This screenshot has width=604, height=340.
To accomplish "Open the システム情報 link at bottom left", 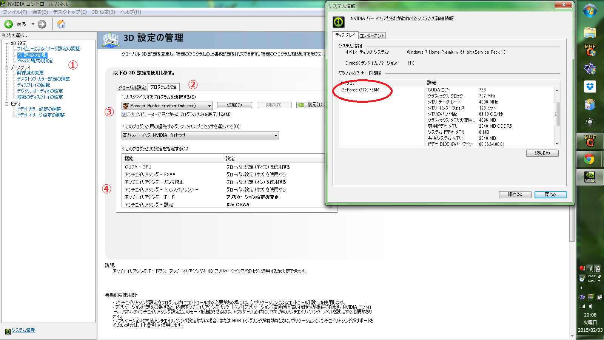I will (23, 330).
